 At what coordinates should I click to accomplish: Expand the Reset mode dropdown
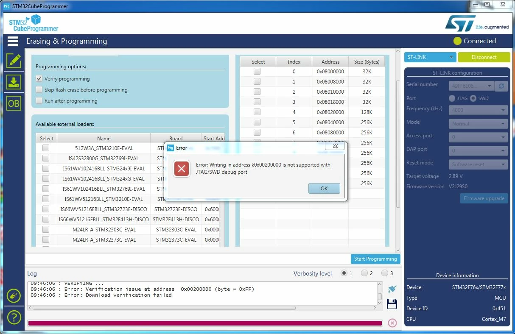pos(479,164)
